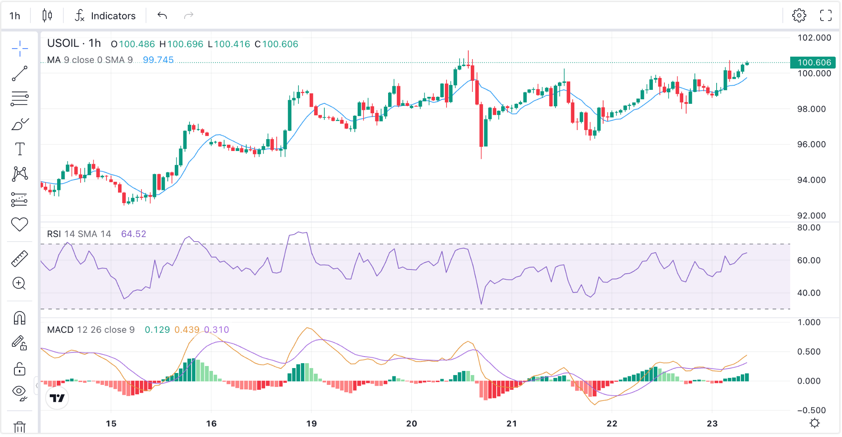Click the high price H 100.696
842x437 pixels.
(181, 44)
